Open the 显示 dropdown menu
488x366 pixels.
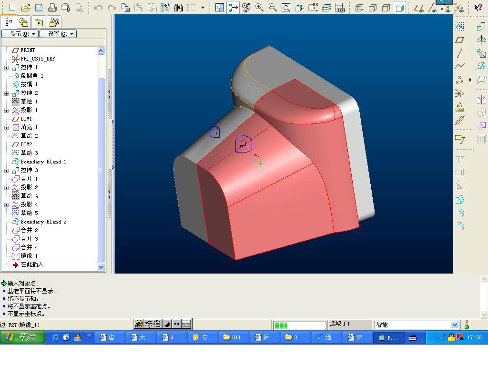click(20, 34)
